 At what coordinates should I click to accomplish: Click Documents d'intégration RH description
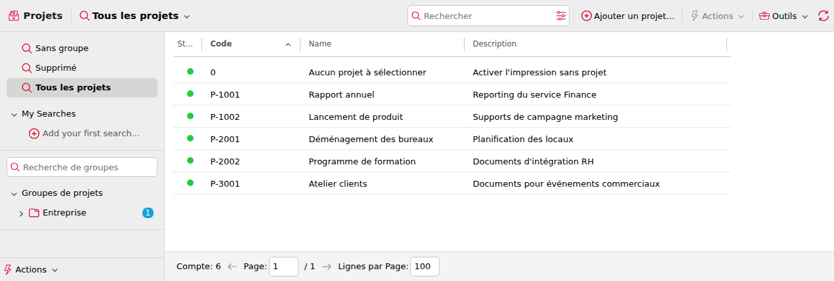(533, 161)
